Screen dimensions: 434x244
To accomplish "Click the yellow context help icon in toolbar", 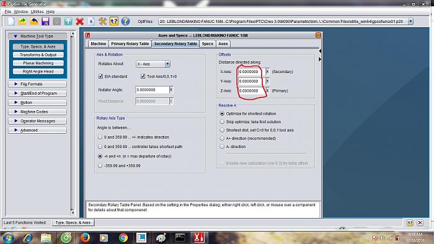I will [114, 21].
